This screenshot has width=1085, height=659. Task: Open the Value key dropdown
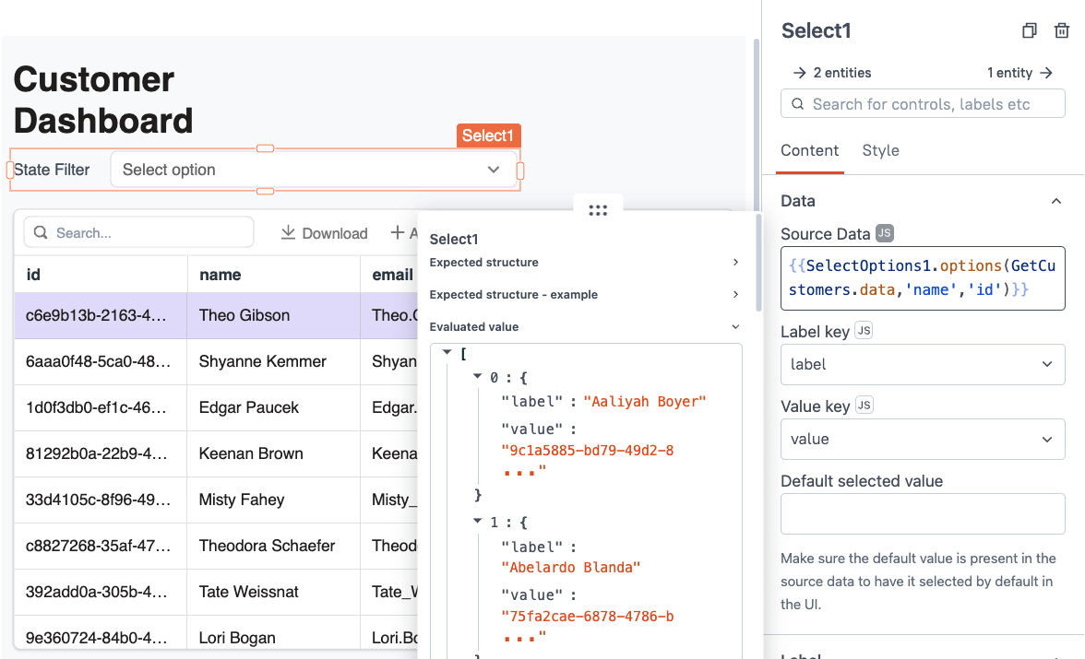click(x=1047, y=439)
